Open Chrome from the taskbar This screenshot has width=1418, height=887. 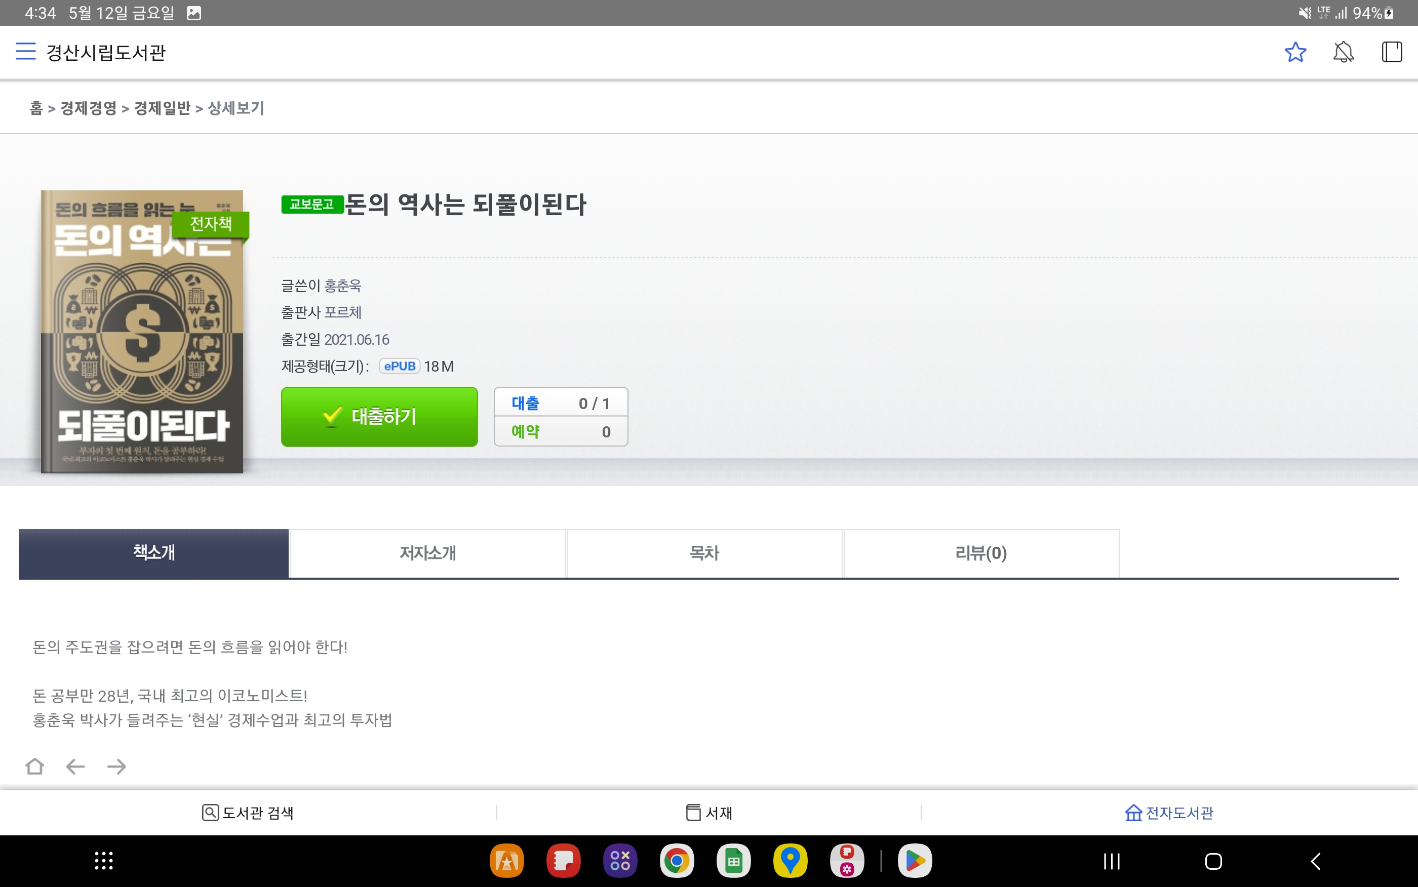pyautogui.click(x=677, y=861)
